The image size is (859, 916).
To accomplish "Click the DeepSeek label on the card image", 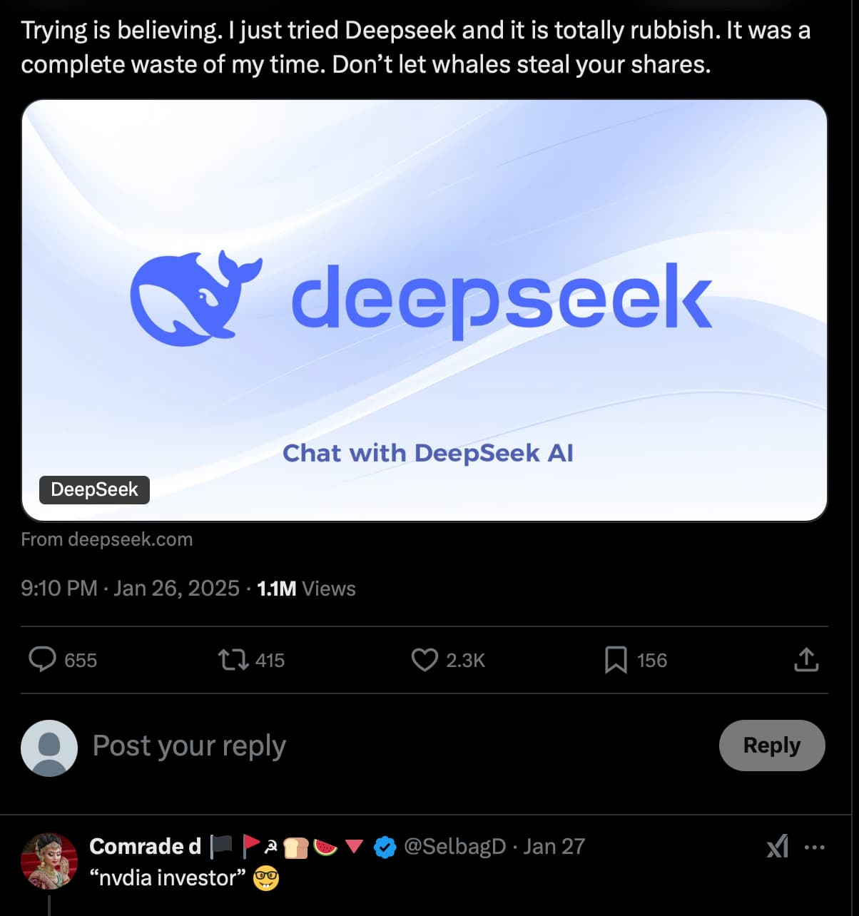I will (94, 490).
